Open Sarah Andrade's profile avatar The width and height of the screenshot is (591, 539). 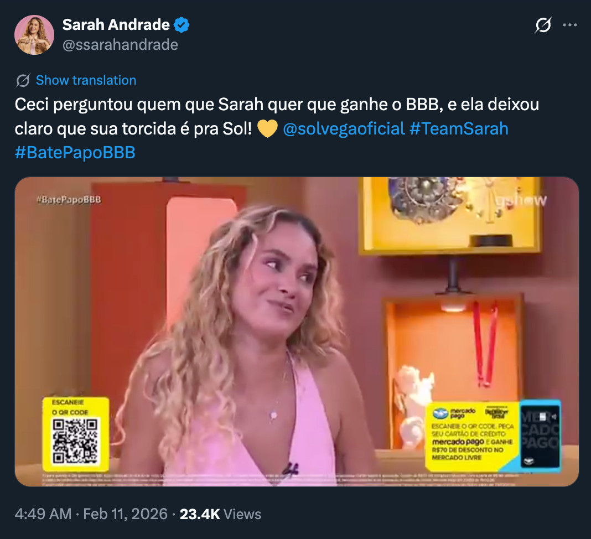click(x=34, y=35)
